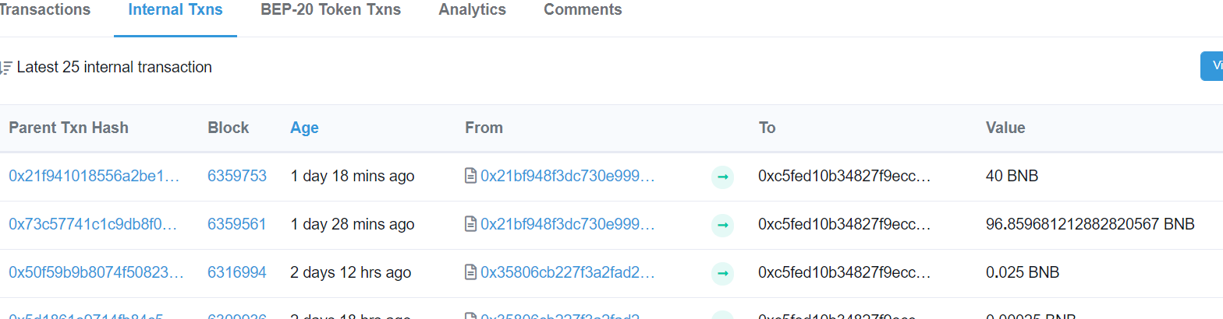
Task: Switch to the Comments tab
Action: (583, 10)
